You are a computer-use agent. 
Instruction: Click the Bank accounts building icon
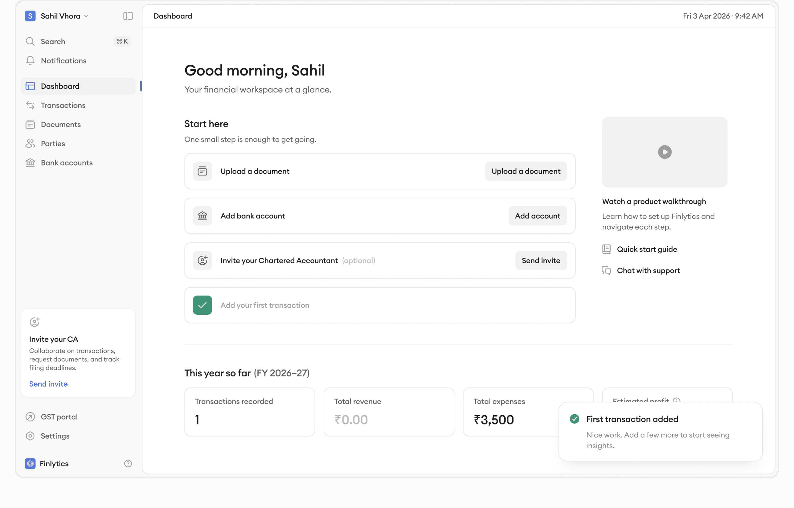30,163
